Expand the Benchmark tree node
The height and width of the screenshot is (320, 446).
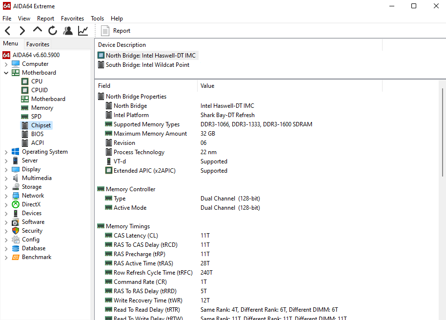[6, 258]
